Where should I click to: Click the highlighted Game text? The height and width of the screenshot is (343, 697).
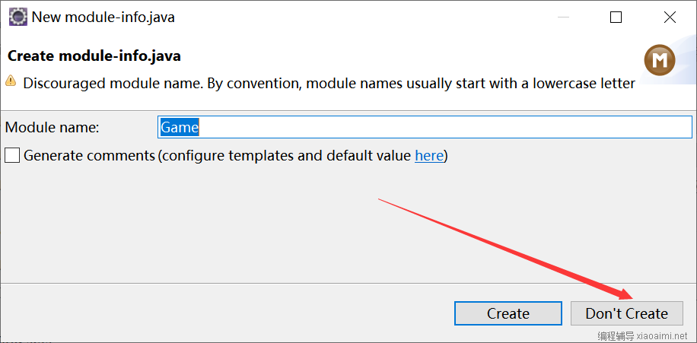(x=179, y=128)
